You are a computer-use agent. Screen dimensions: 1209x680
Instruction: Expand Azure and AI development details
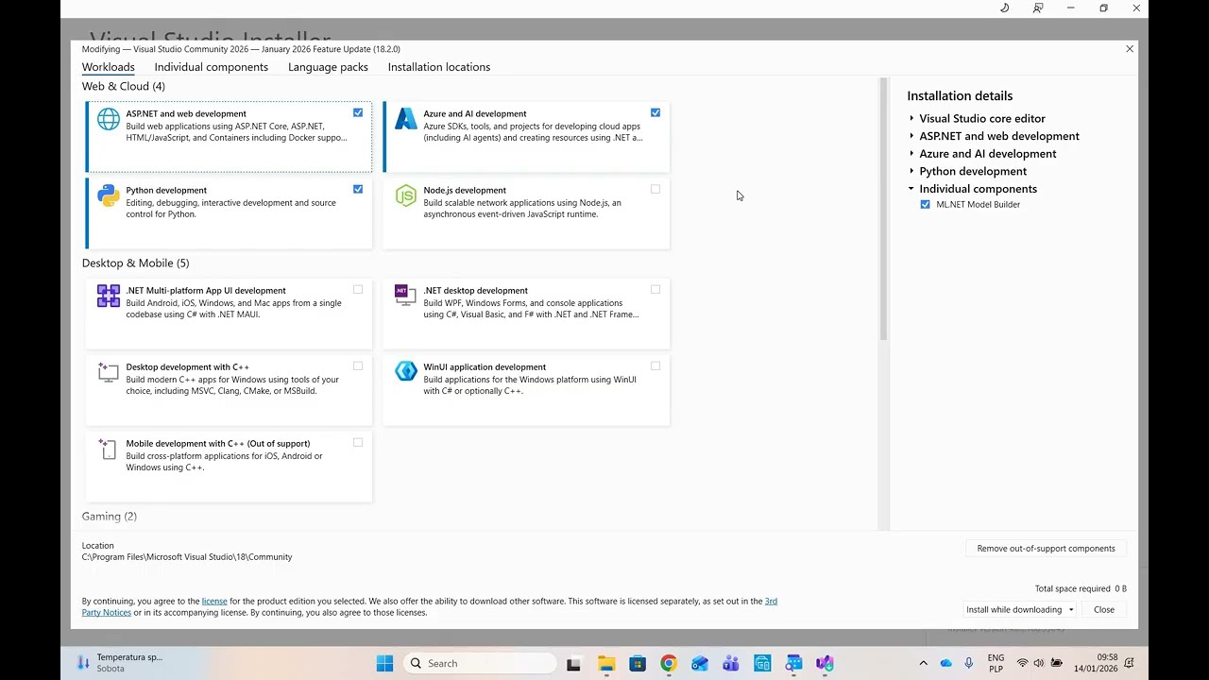911,153
